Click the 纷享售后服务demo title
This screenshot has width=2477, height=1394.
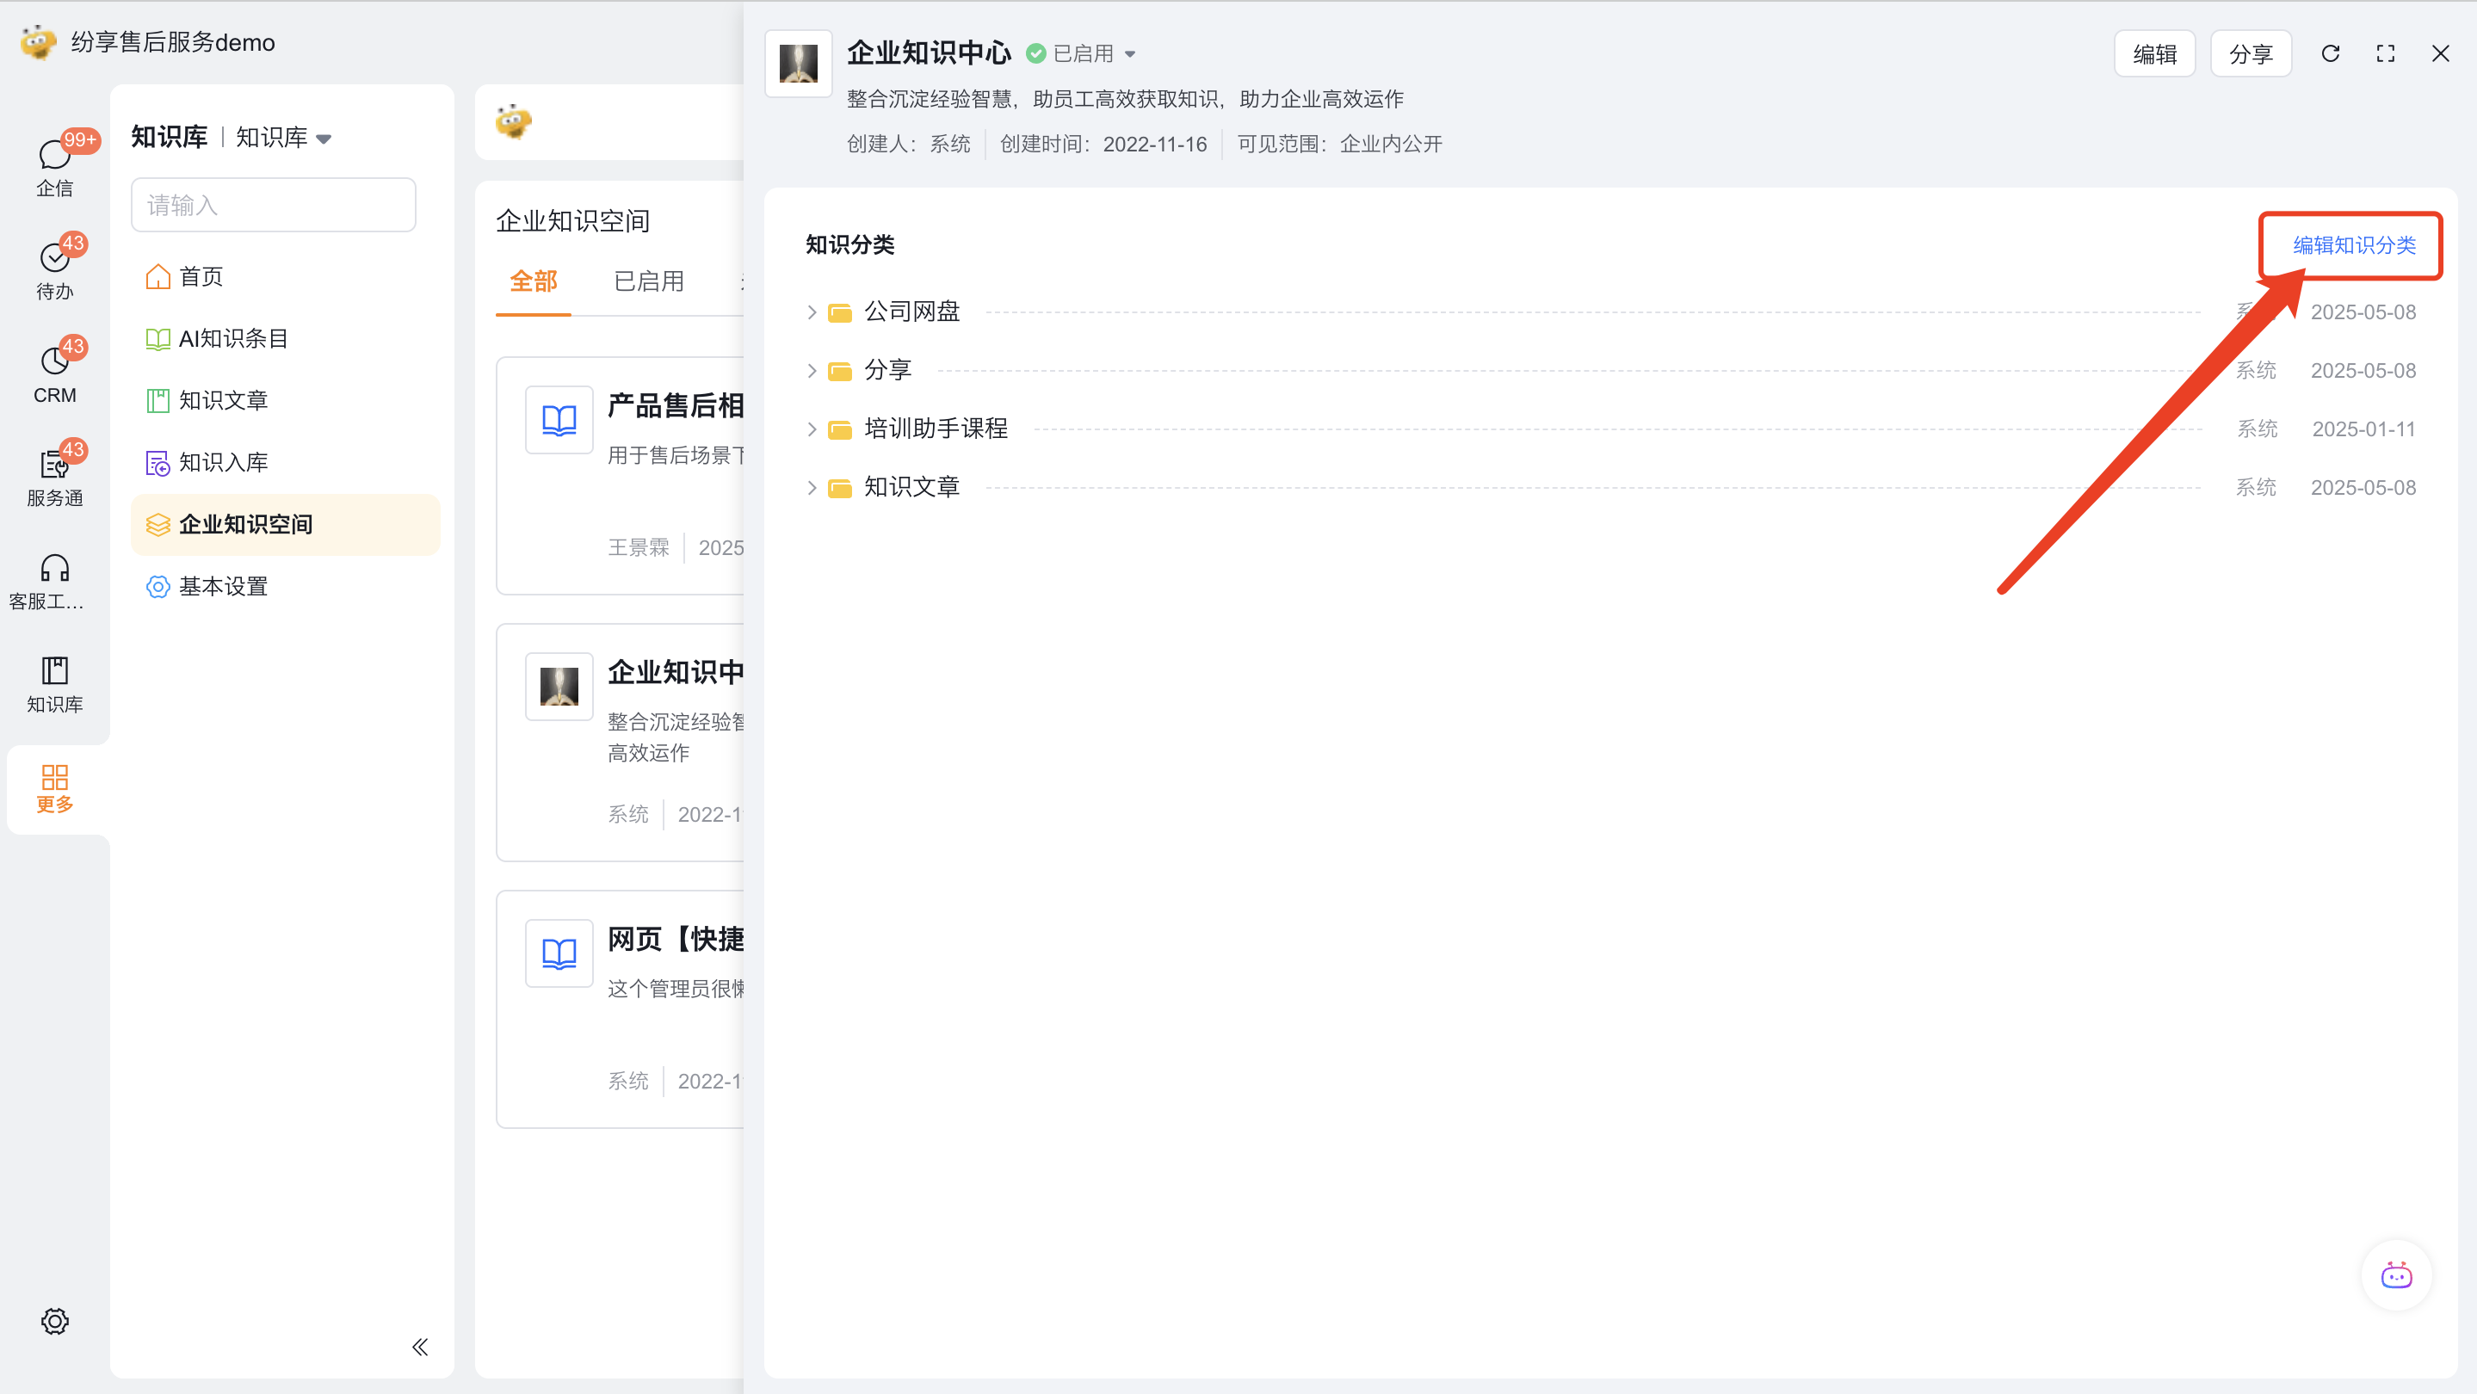[173, 42]
